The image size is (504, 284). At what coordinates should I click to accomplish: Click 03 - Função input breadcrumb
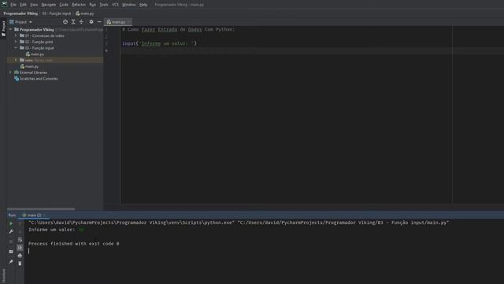click(57, 13)
